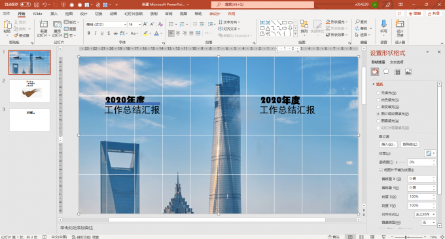Select the Picture icon in format pane
Image resolution: width=445 pixels, height=239 pixels.
tap(408, 72)
